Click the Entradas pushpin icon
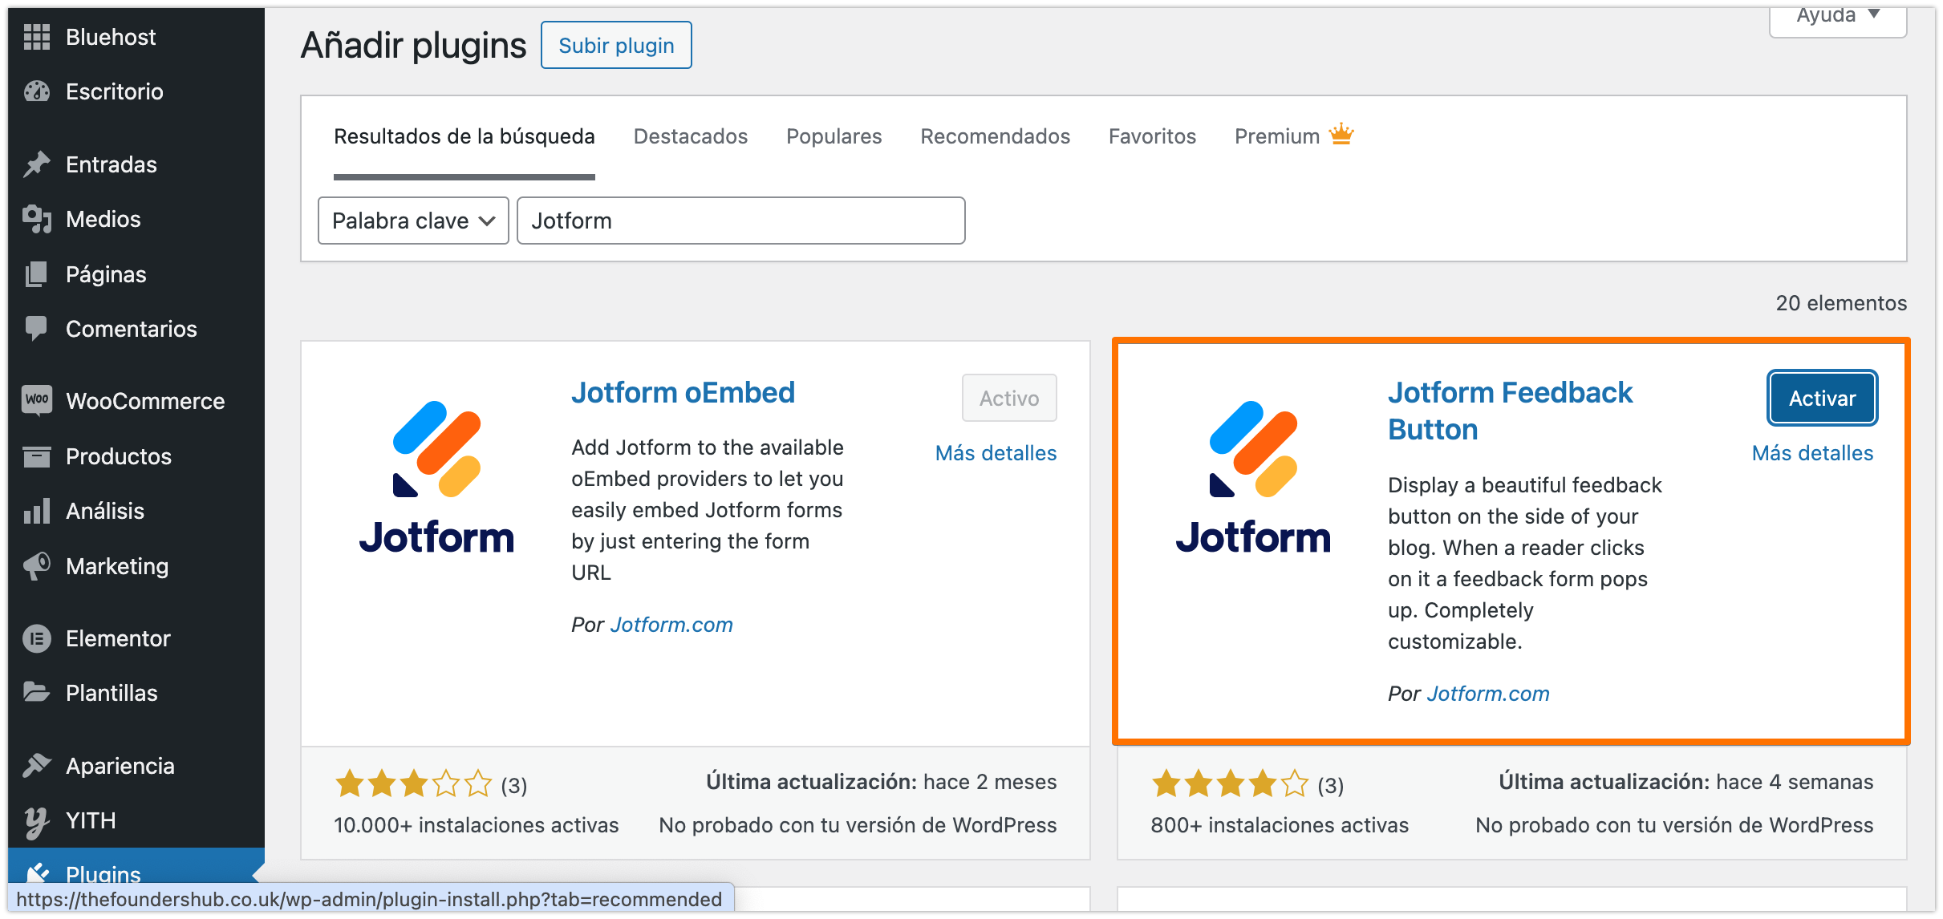Viewport: 1943px width, 919px height. pos(37,164)
